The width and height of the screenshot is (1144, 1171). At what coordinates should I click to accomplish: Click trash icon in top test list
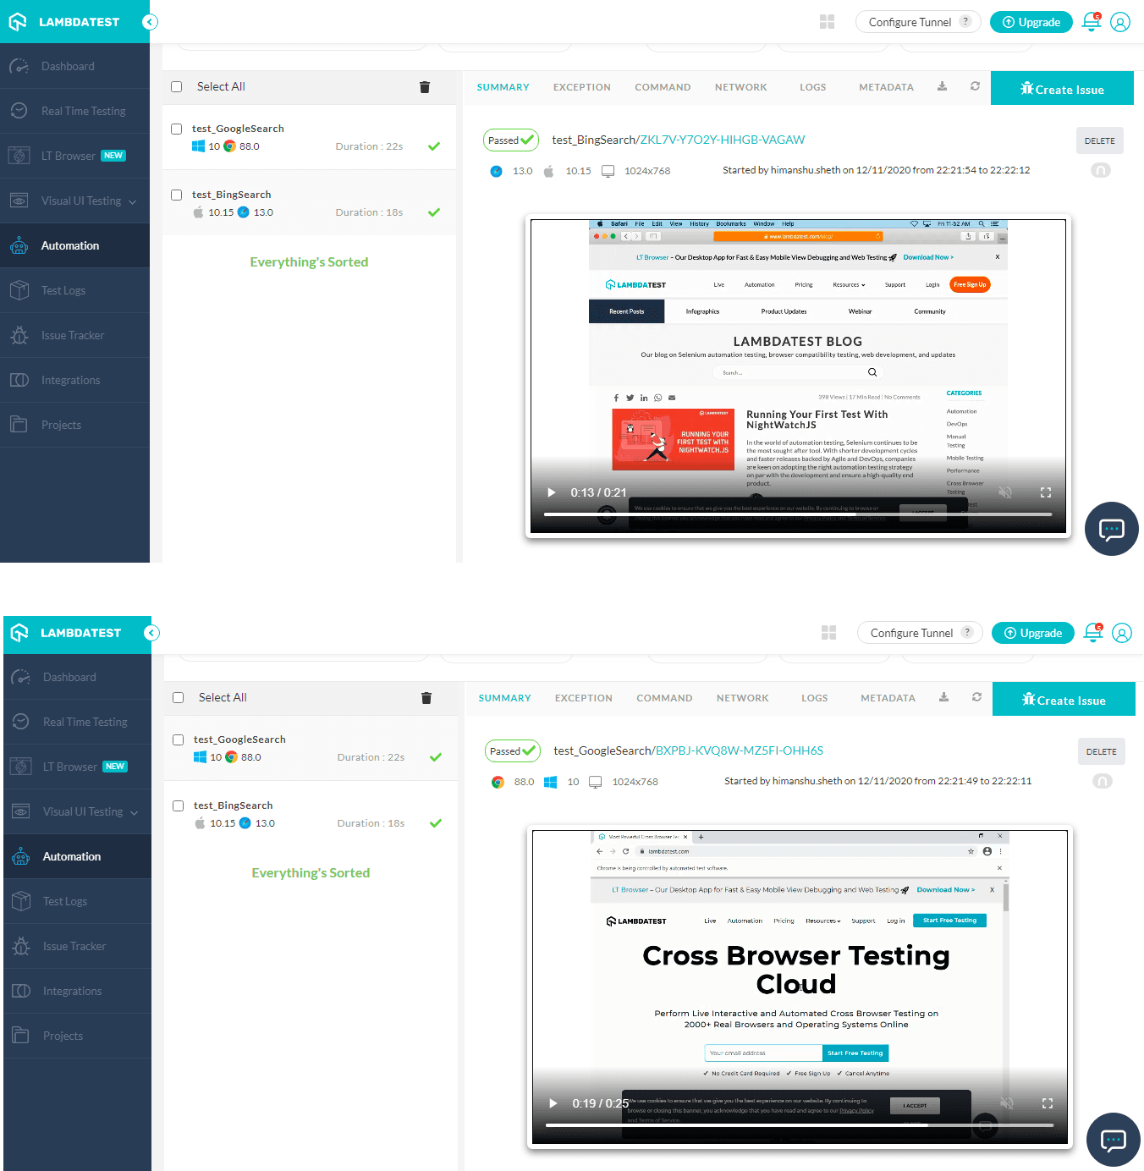coord(425,87)
